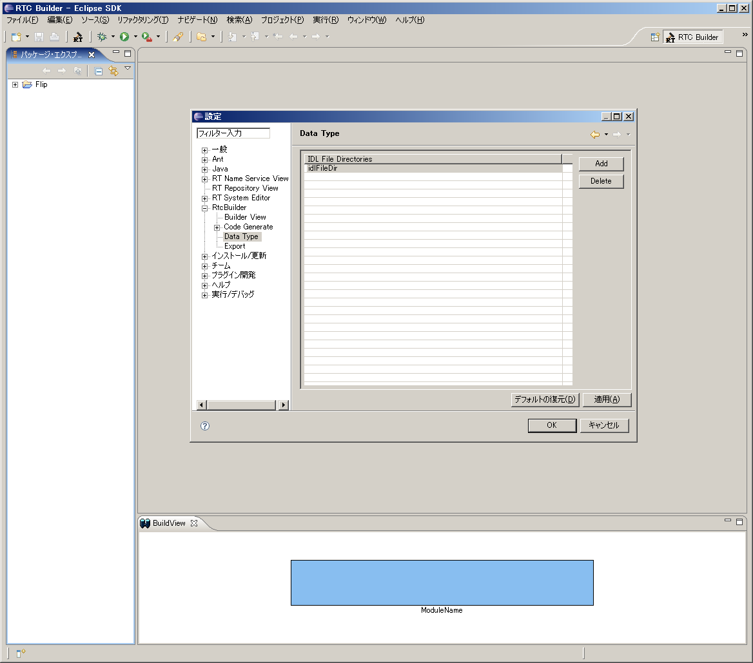Click the back arrow in the preferences dialog
Image resolution: width=753 pixels, height=663 pixels.
(x=594, y=134)
